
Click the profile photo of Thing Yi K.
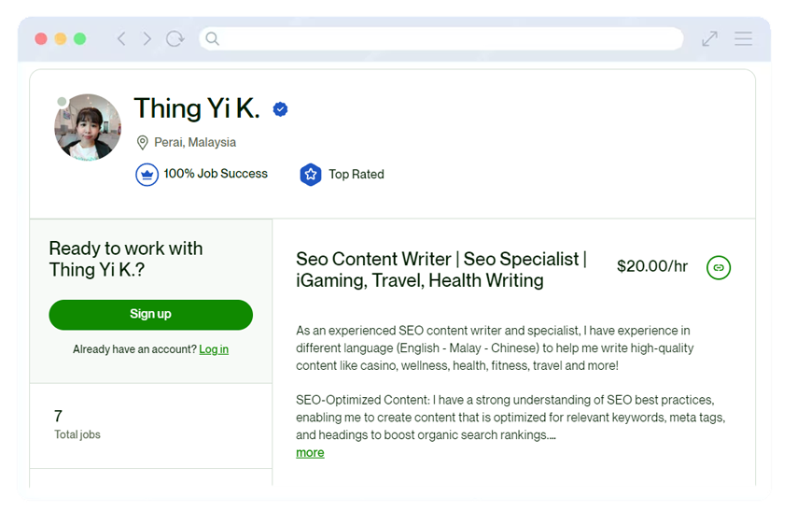(88, 128)
